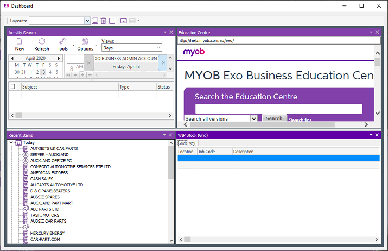
Task: Select April 1 in mini calendar
Action: coord(31,72)
